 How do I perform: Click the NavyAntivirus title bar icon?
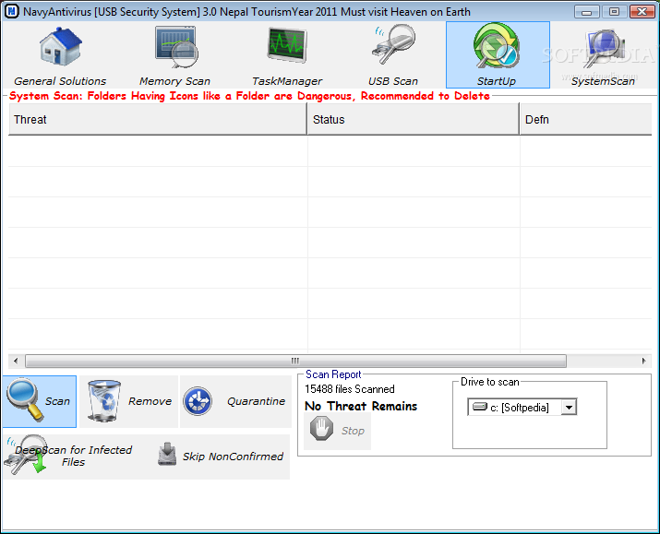click(11, 11)
